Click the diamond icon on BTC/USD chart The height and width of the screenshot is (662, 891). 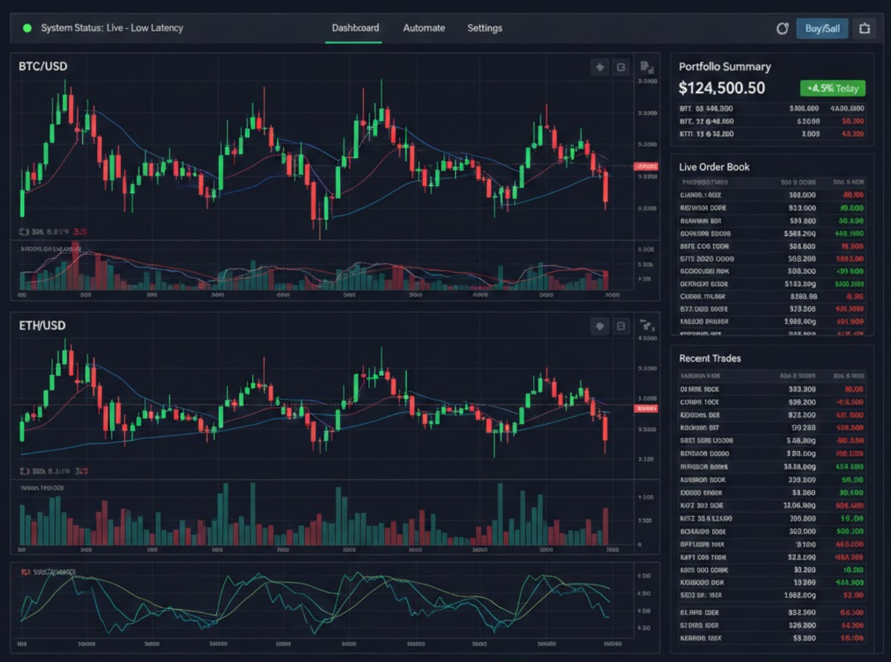(600, 67)
